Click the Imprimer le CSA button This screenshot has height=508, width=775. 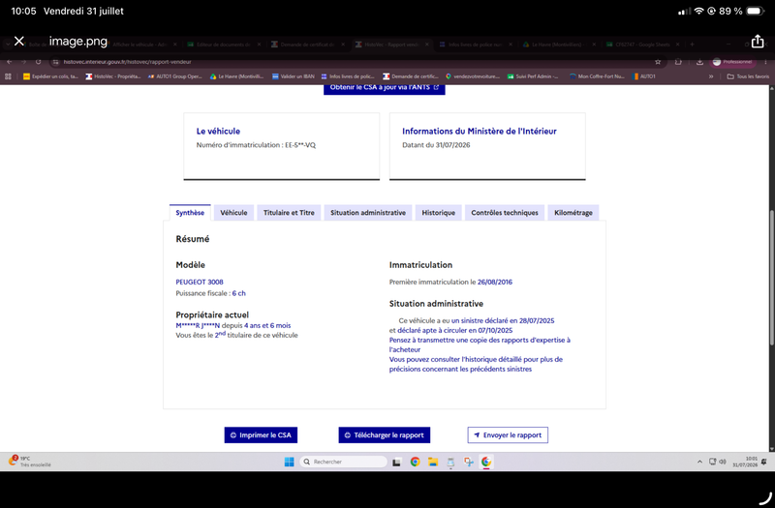click(x=261, y=434)
